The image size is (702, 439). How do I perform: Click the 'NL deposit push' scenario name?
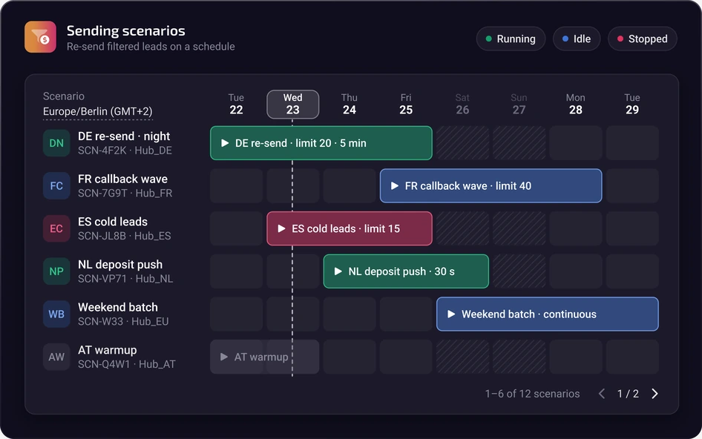[120, 265]
